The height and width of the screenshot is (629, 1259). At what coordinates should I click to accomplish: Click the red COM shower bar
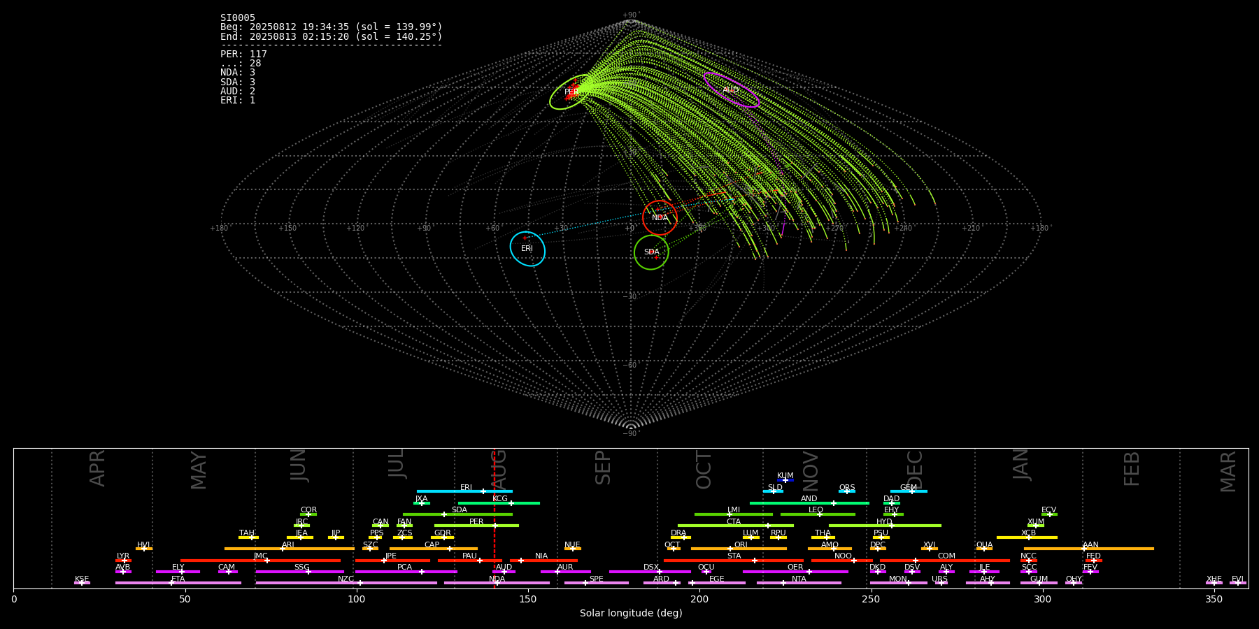pos(946,560)
